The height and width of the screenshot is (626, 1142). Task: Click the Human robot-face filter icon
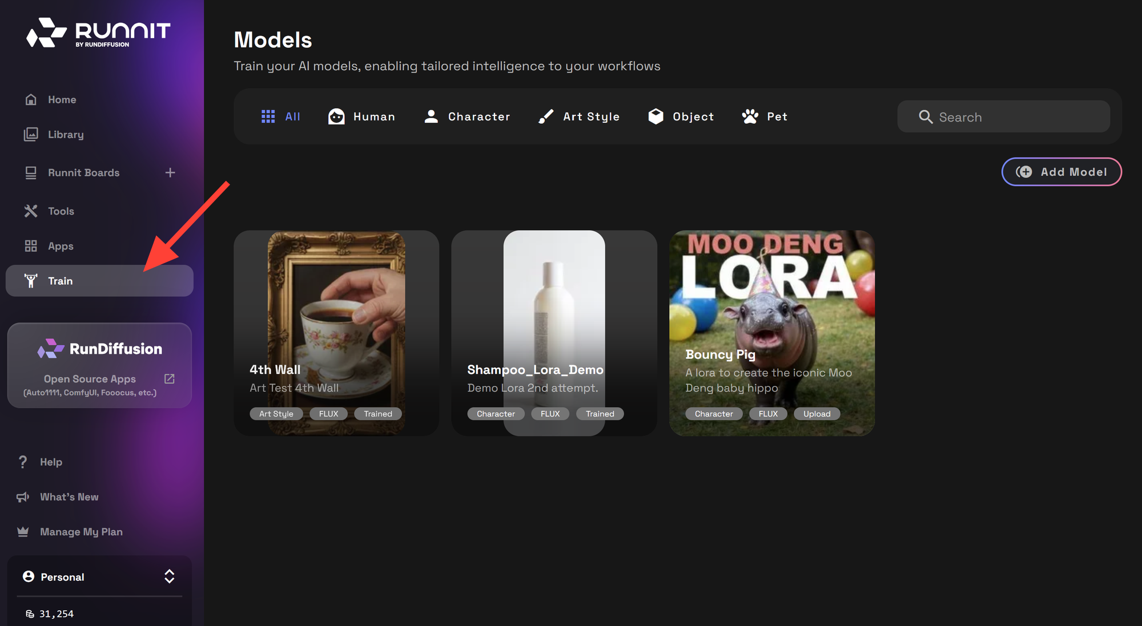tap(337, 116)
